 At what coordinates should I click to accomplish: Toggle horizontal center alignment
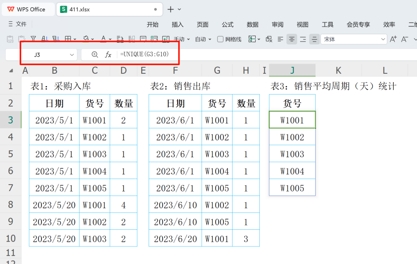tap(292, 40)
